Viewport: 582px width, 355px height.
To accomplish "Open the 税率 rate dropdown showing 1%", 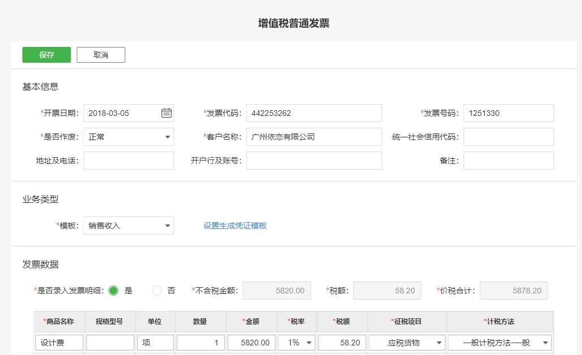I will click(x=296, y=342).
